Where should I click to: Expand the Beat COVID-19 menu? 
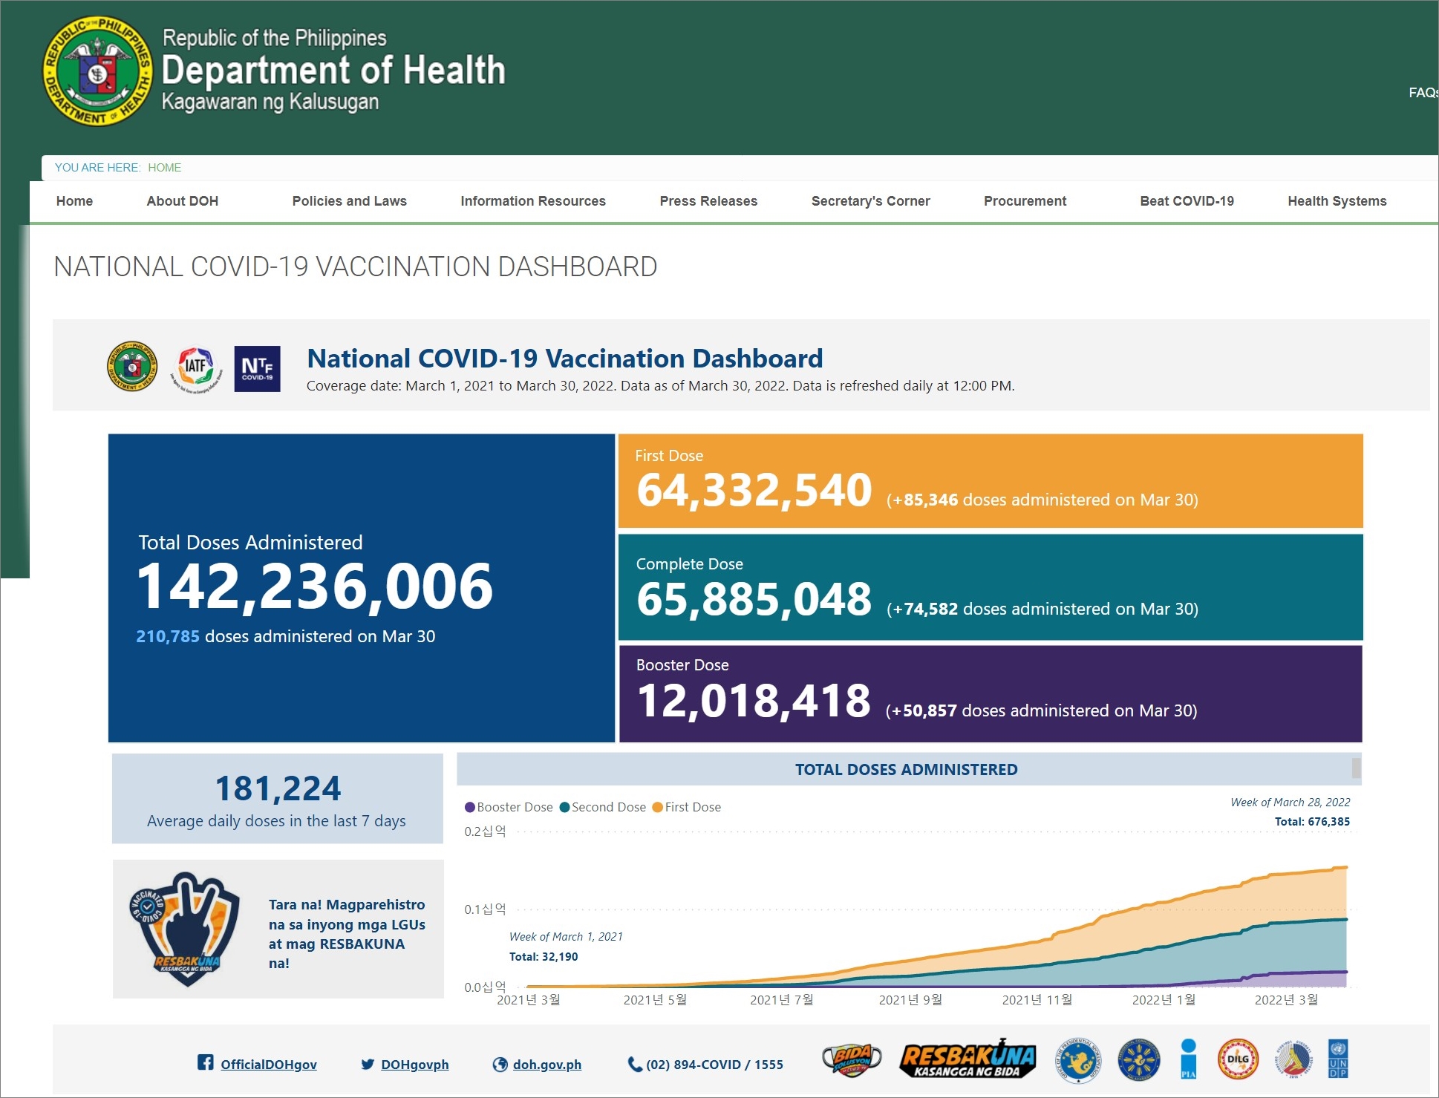[x=1186, y=201]
